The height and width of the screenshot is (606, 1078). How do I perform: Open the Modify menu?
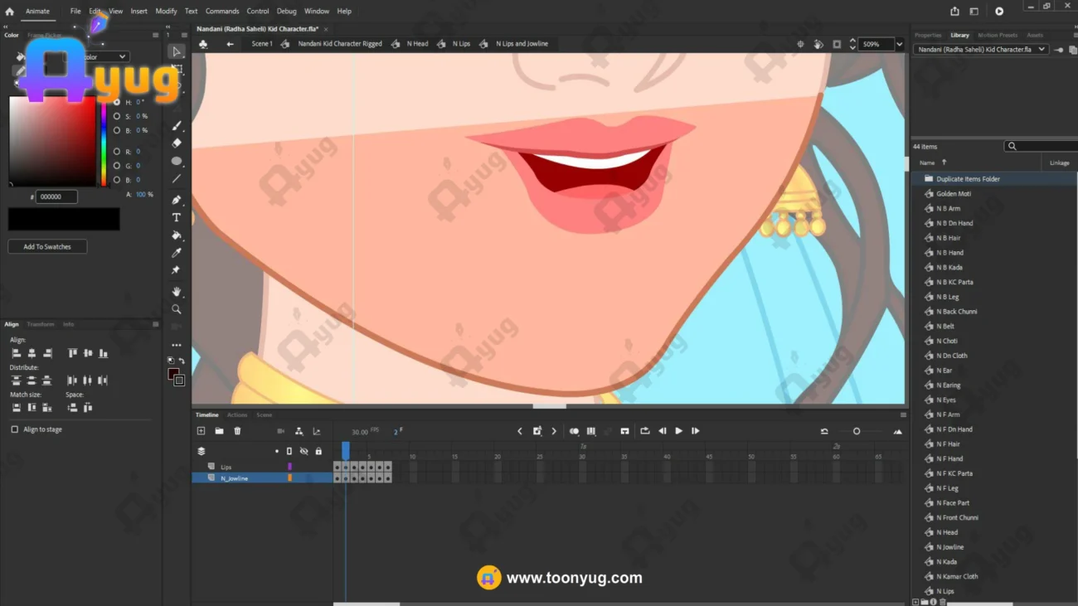pyautogui.click(x=166, y=12)
